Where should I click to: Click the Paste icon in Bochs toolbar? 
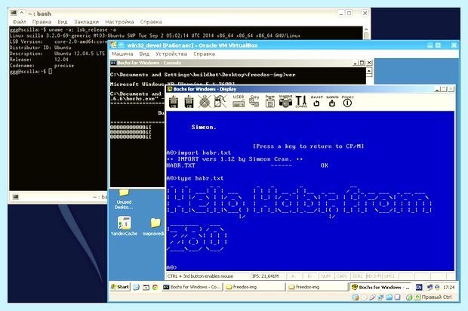pos(269,101)
